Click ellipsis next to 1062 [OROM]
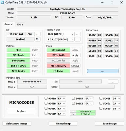Screen dimensions: 126x131 coord(77,34)
